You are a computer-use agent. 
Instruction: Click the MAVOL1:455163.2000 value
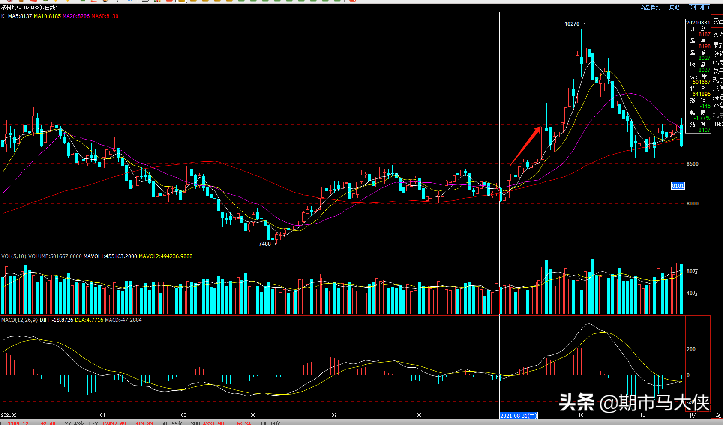coord(110,256)
